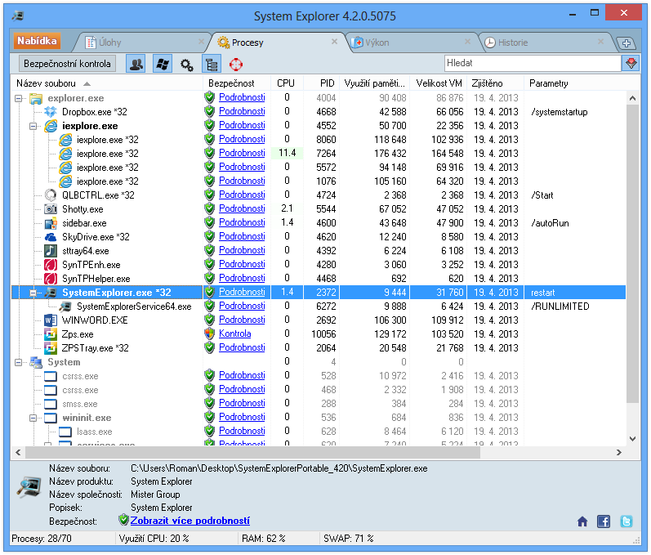Click the Zps.exe icon
651x555 pixels.
click(51, 334)
